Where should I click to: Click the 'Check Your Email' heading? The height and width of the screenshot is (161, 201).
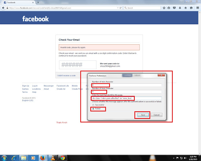tap(69, 40)
